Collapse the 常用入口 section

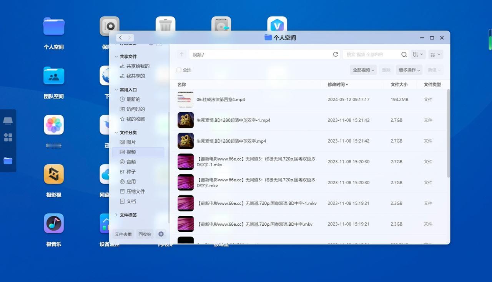click(116, 90)
